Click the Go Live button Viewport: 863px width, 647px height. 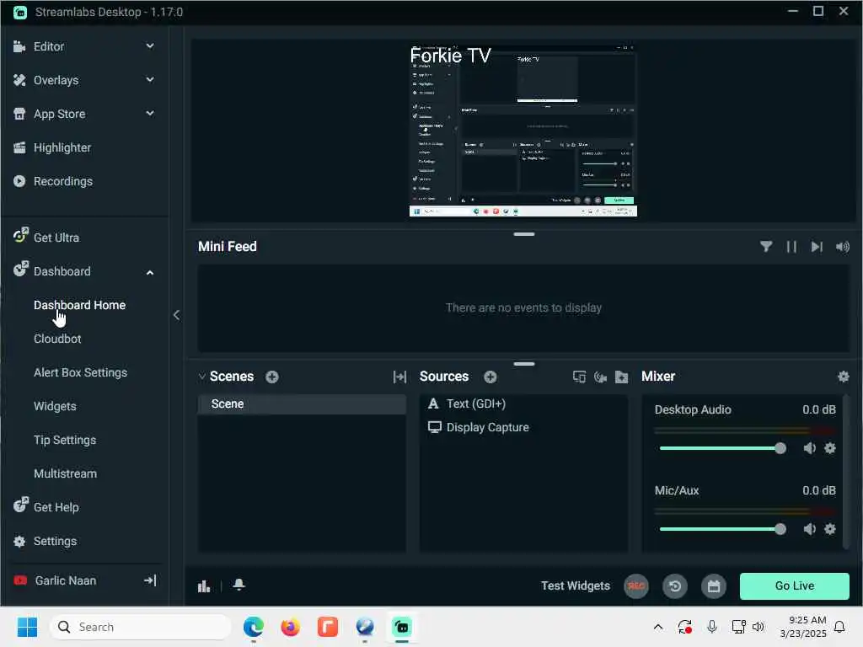tap(794, 586)
